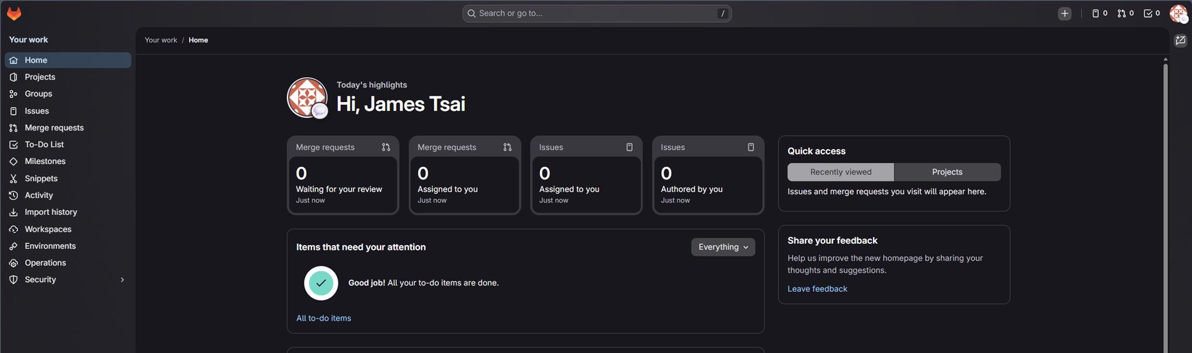Click the GitLab fox logo
The image size is (1192, 353).
(x=14, y=13)
